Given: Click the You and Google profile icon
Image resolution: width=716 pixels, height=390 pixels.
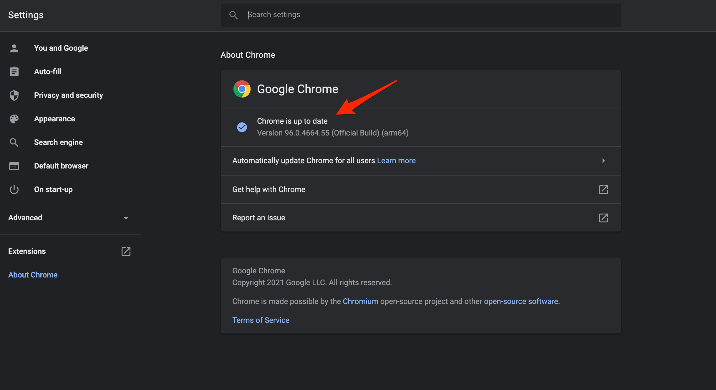Looking at the screenshot, I should (x=14, y=47).
